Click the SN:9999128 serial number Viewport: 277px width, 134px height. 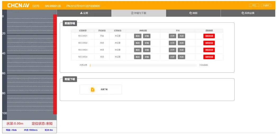click(x=53, y=6)
